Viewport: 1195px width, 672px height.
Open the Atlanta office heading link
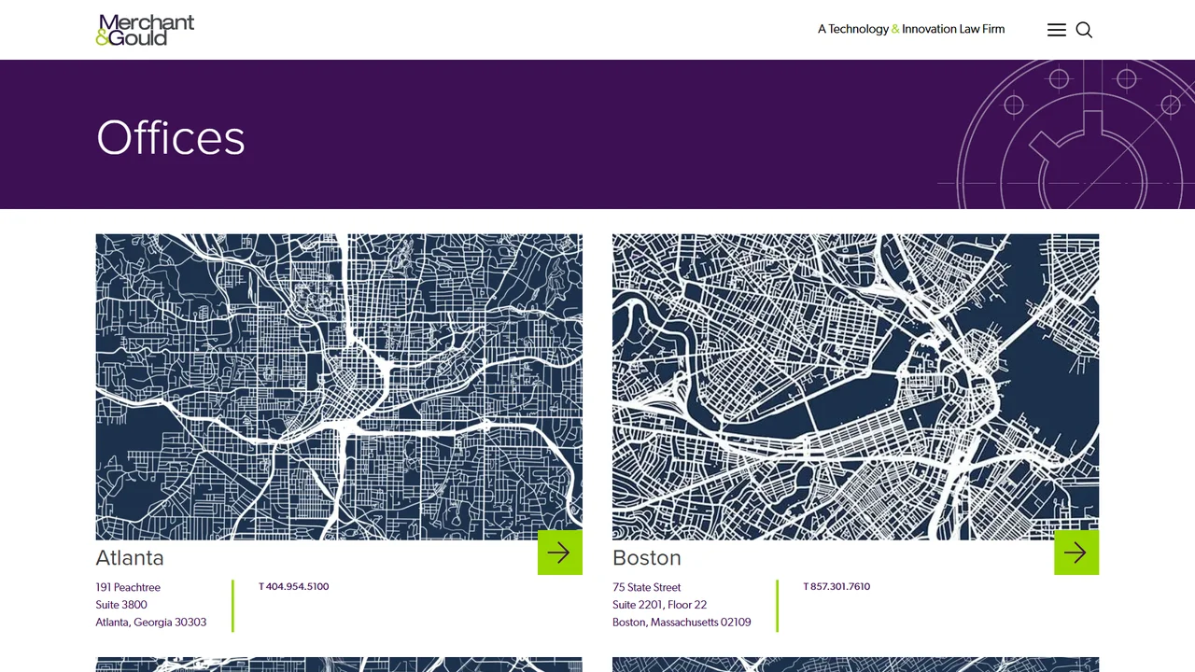130,557
